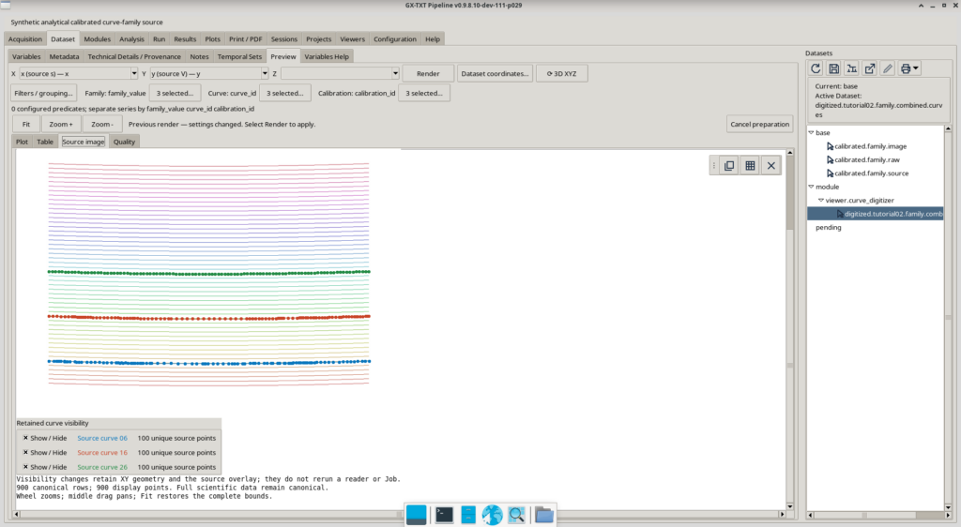Click the Fit button
Viewport: 961px width, 527px height.
[25, 125]
